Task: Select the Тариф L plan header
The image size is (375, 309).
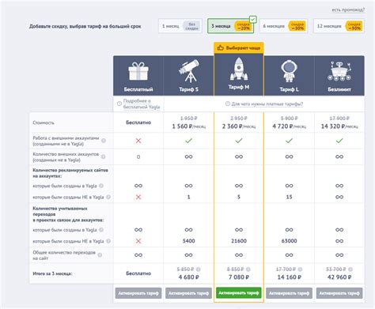Action: click(x=289, y=76)
